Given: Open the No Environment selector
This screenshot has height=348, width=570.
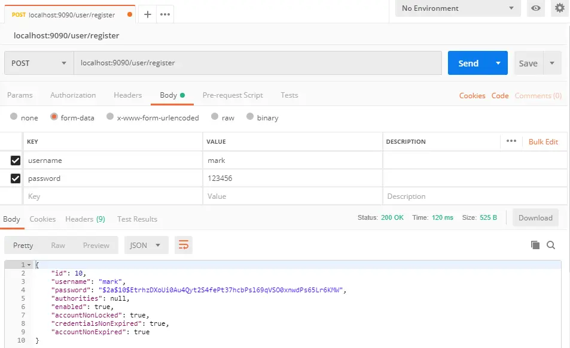Looking at the screenshot, I should pos(458,8).
